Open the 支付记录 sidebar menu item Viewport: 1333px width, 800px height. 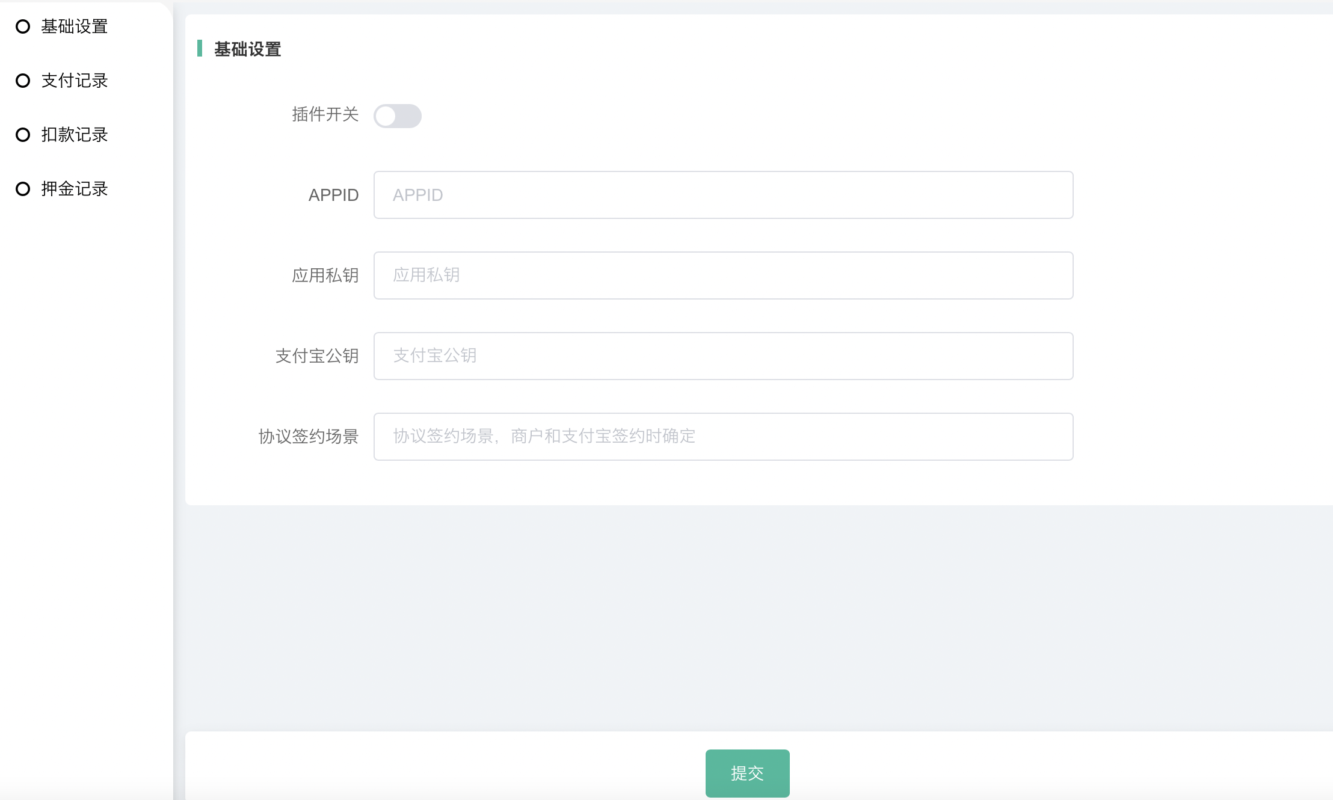[x=74, y=81]
